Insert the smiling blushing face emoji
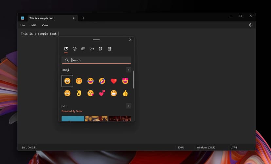271x164 pixels. (x=79, y=81)
